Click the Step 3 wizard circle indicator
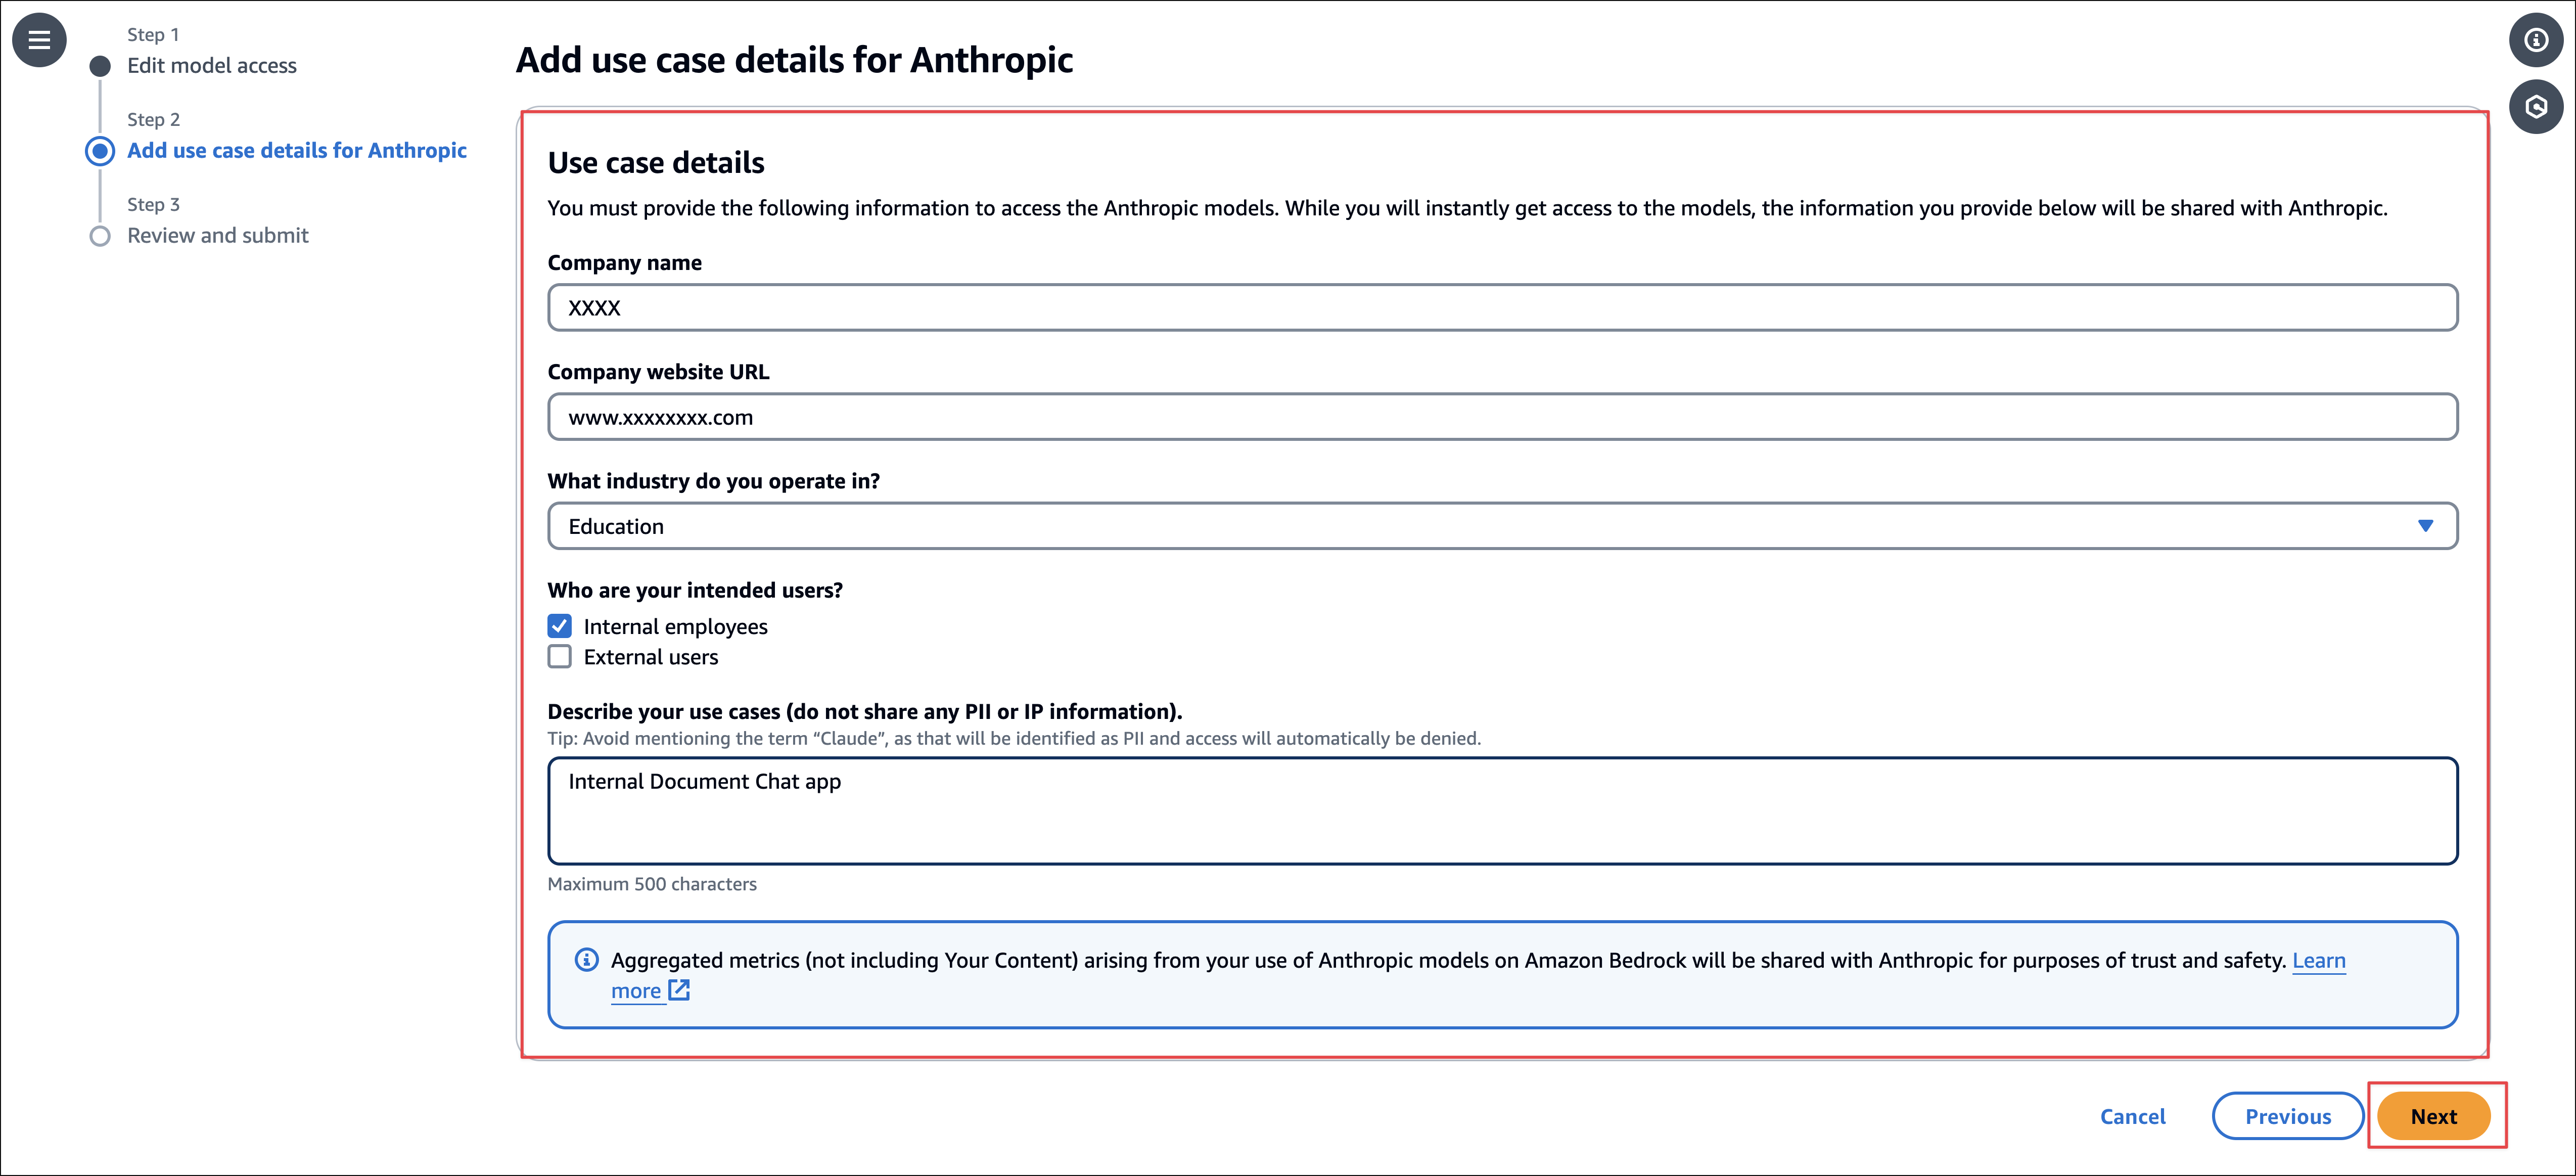 [100, 236]
